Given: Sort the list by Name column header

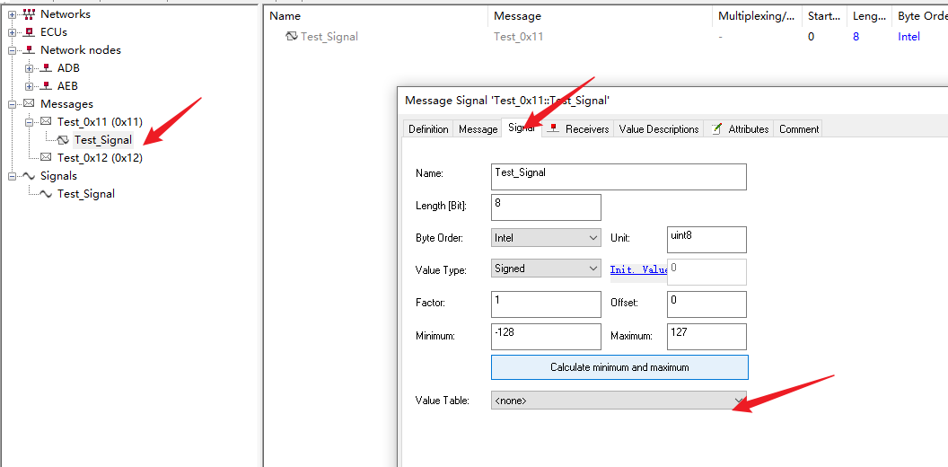Looking at the screenshot, I should point(375,16).
